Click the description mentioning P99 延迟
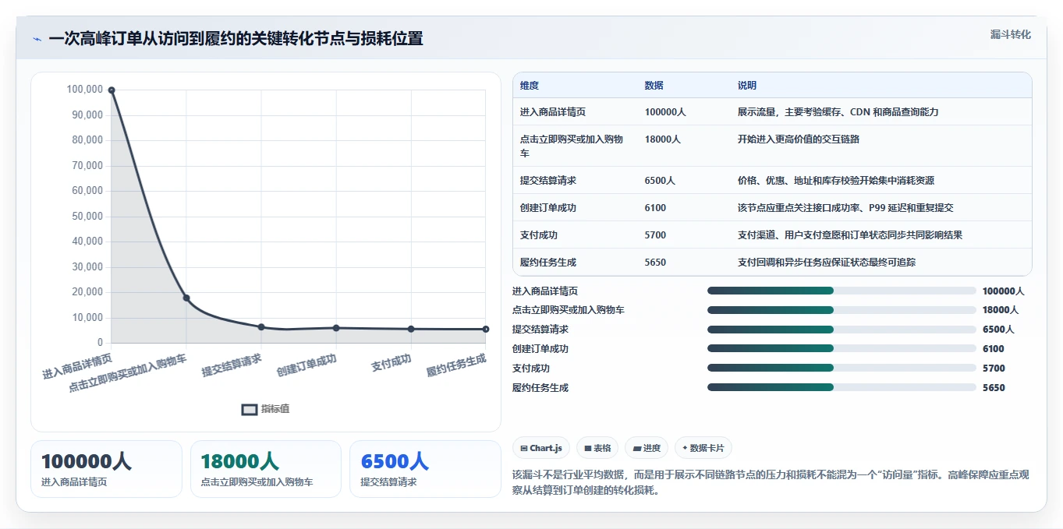 pos(845,208)
